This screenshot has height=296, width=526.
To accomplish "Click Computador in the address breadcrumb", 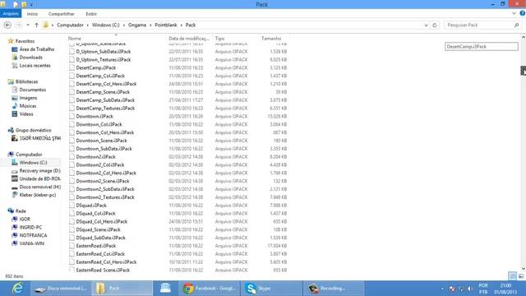I will pos(70,25).
